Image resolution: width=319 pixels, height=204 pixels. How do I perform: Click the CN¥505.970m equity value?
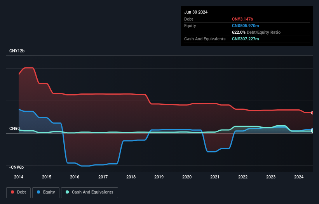(245, 26)
